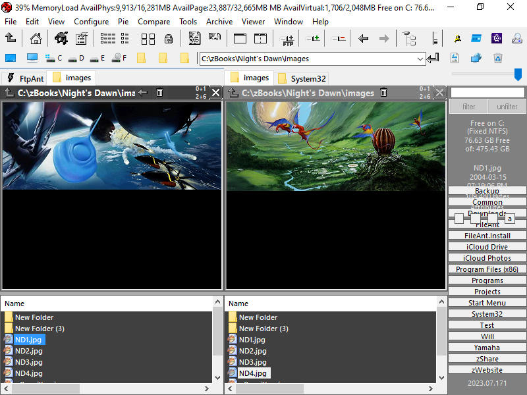The height and width of the screenshot is (395, 527).
Task: Open the Recycle Bin icon
Action: [498, 58]
